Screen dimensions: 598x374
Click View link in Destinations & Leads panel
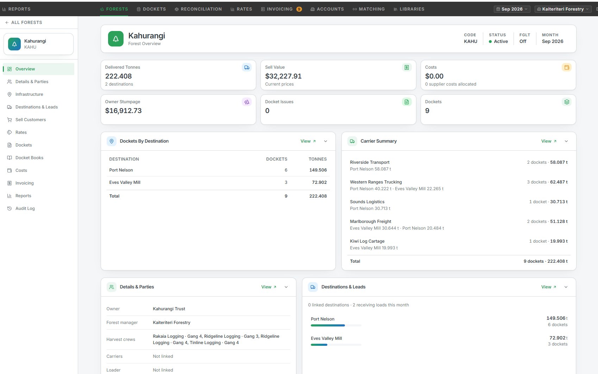549,287
